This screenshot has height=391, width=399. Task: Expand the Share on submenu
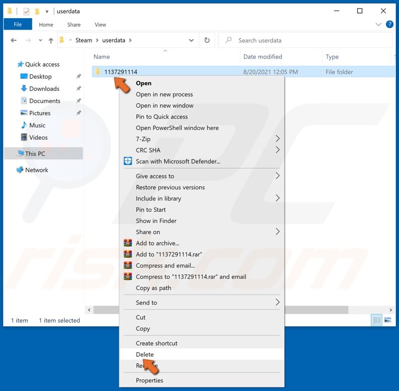pyautogui.click(x=202, y=232)
